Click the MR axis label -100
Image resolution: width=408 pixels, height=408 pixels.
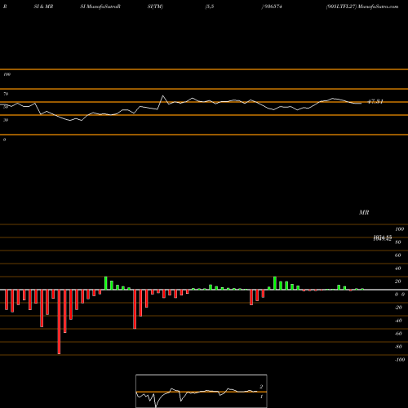400,360
